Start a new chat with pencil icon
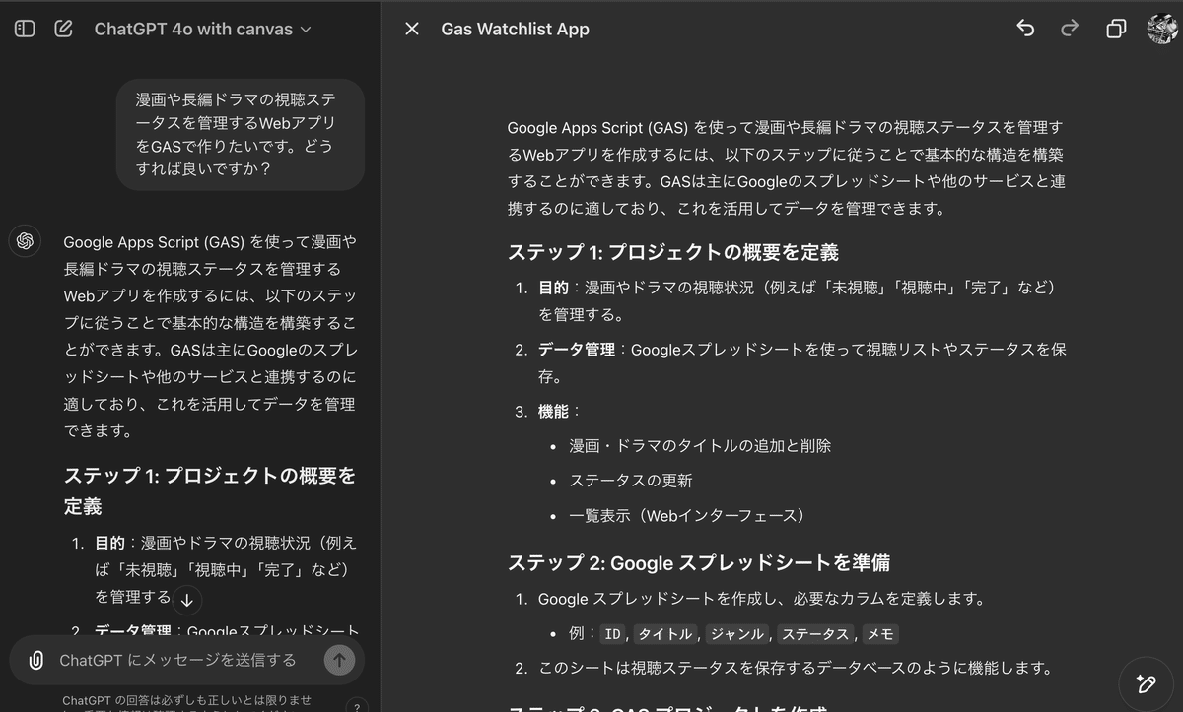 (64, 29)
